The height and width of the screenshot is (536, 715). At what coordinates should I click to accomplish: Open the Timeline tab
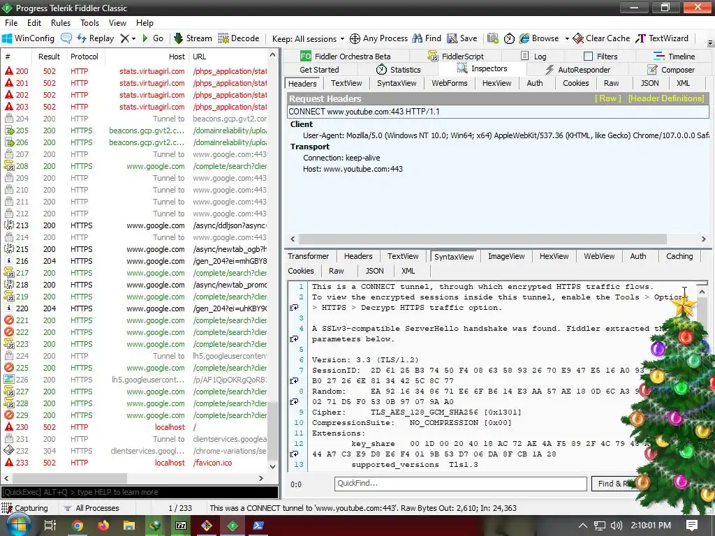674,56
